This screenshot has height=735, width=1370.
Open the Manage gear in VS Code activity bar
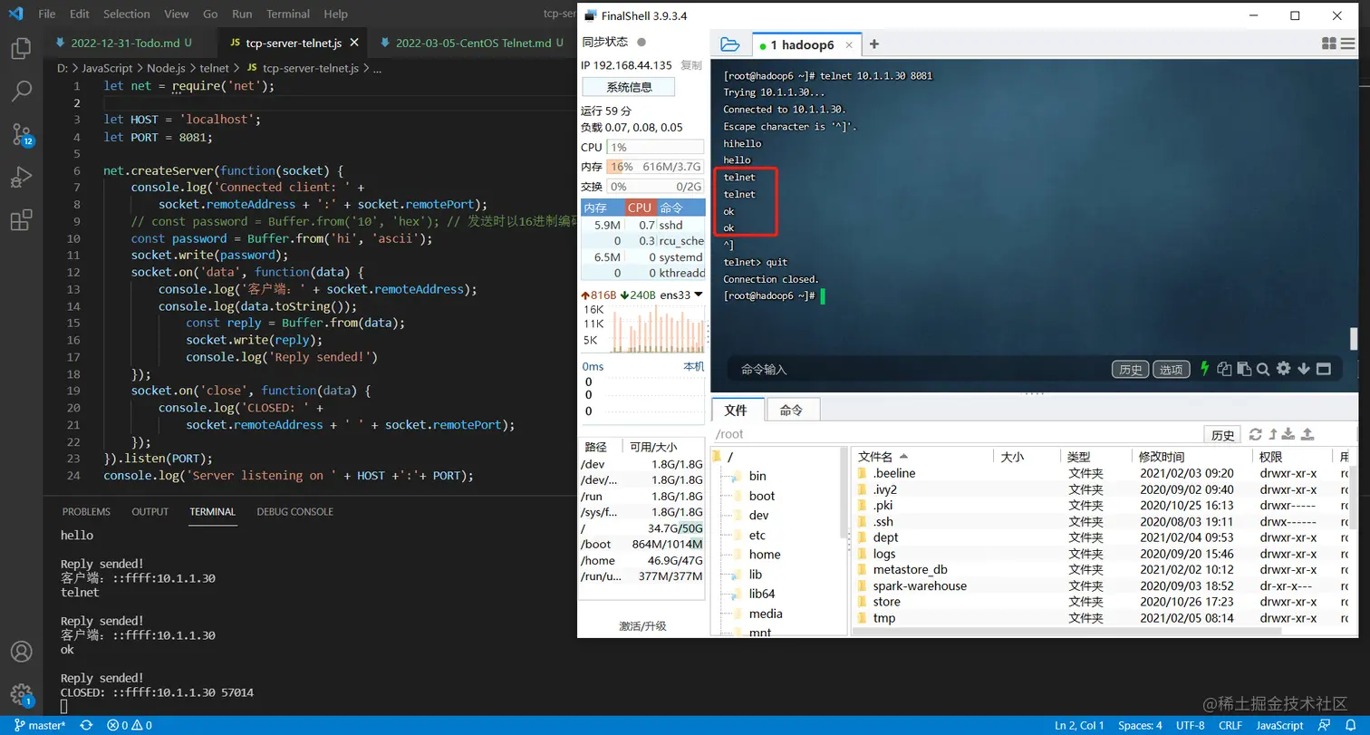coord(22,695)
